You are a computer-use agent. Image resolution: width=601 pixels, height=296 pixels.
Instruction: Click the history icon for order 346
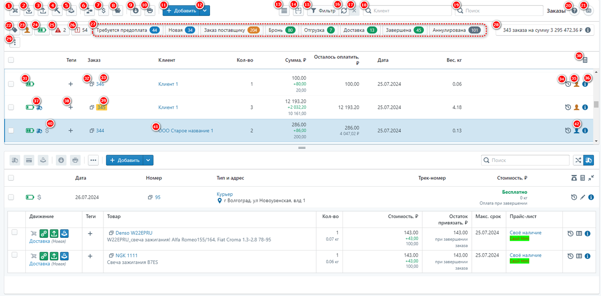[x=568, y=84]
